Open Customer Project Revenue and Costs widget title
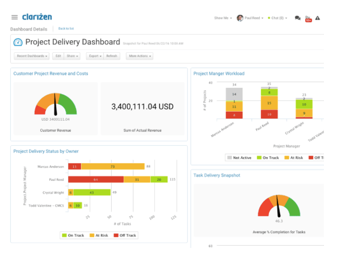This screenshot has width=354, height=266. coord(50,74)
